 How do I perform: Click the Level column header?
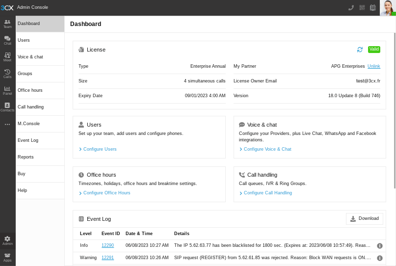click(85, 234)
